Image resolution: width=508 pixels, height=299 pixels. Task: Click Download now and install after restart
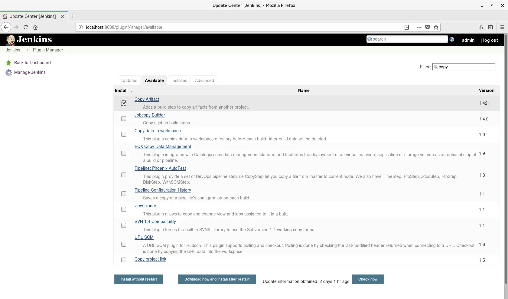217,279
